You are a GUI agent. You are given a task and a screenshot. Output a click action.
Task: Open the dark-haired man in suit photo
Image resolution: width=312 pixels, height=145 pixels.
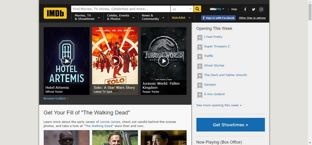(x=164, y=138)
